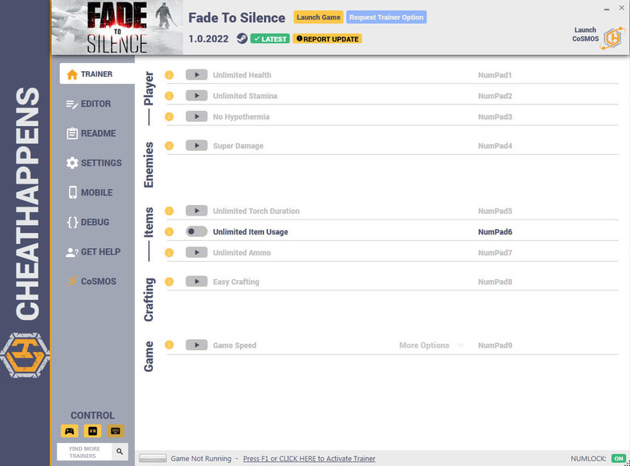
Task: Activate the Easy Crafting cheat toggle
Action: [x=196, y=282]
